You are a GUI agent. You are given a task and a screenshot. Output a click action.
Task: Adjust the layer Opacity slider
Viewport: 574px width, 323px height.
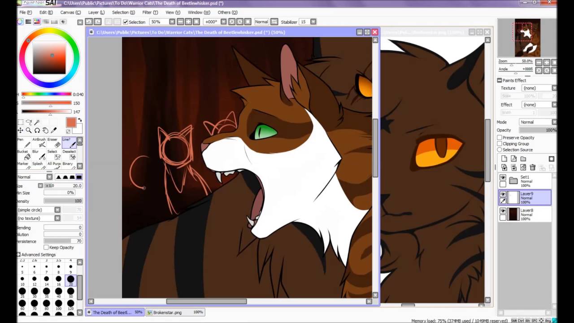pyautogui.click(x=538, y=130)
